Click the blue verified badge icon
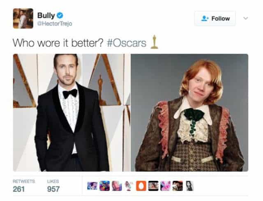Viewport: 263px width, 201px height. coord(60,16)
